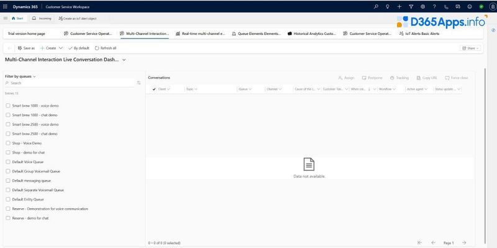Check Default messaging queue
The width and height of the screenshot is (497, 248).
[x=8, y=180]
